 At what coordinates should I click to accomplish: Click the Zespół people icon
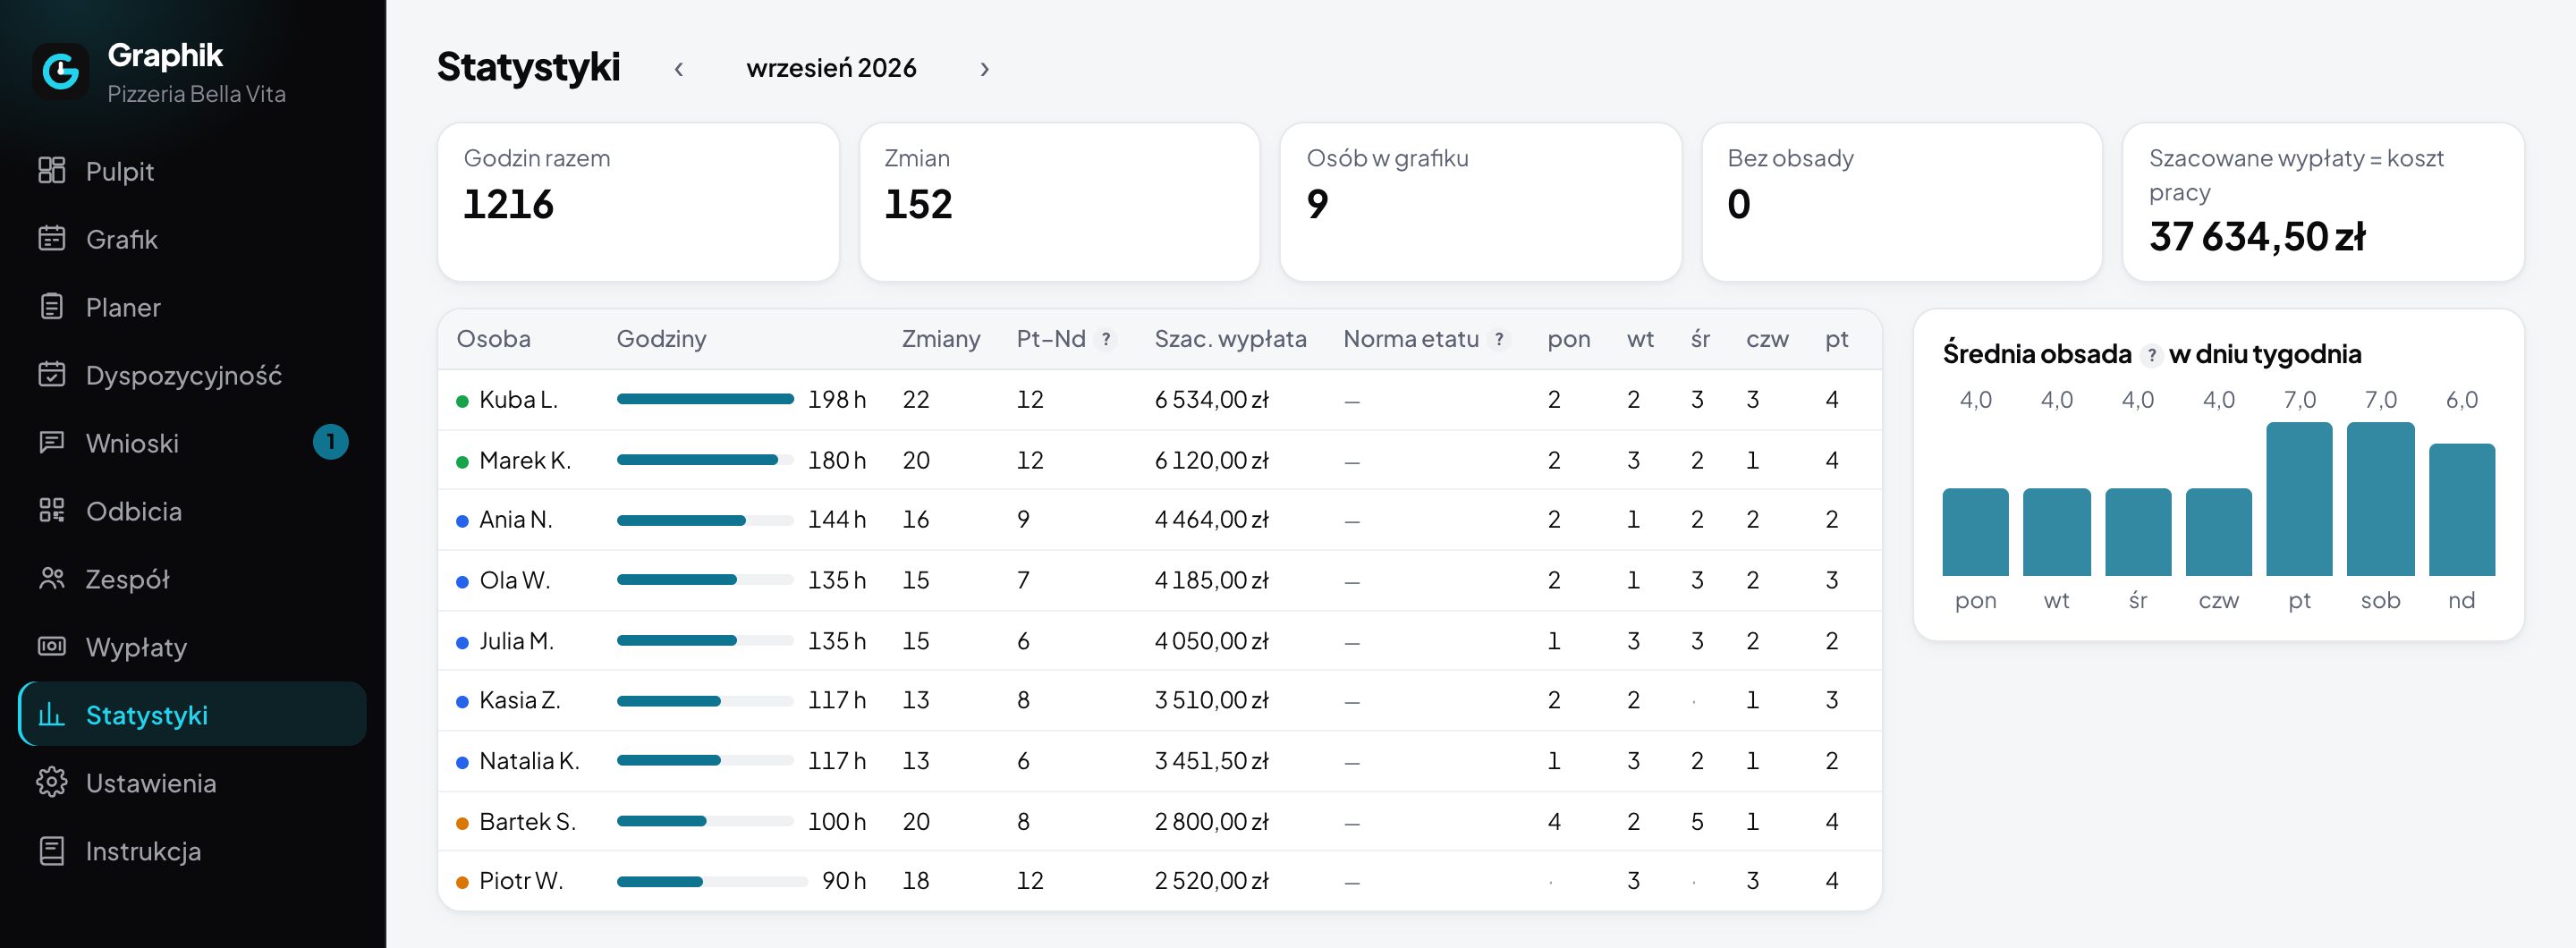pyautogui.click(x=51, y=578)
